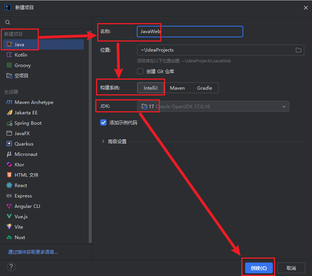The height and width of the screenshot is (276, 312).
Task: Enable the 创建 Git 仓库 checkbox
Action: coord(140,71)
